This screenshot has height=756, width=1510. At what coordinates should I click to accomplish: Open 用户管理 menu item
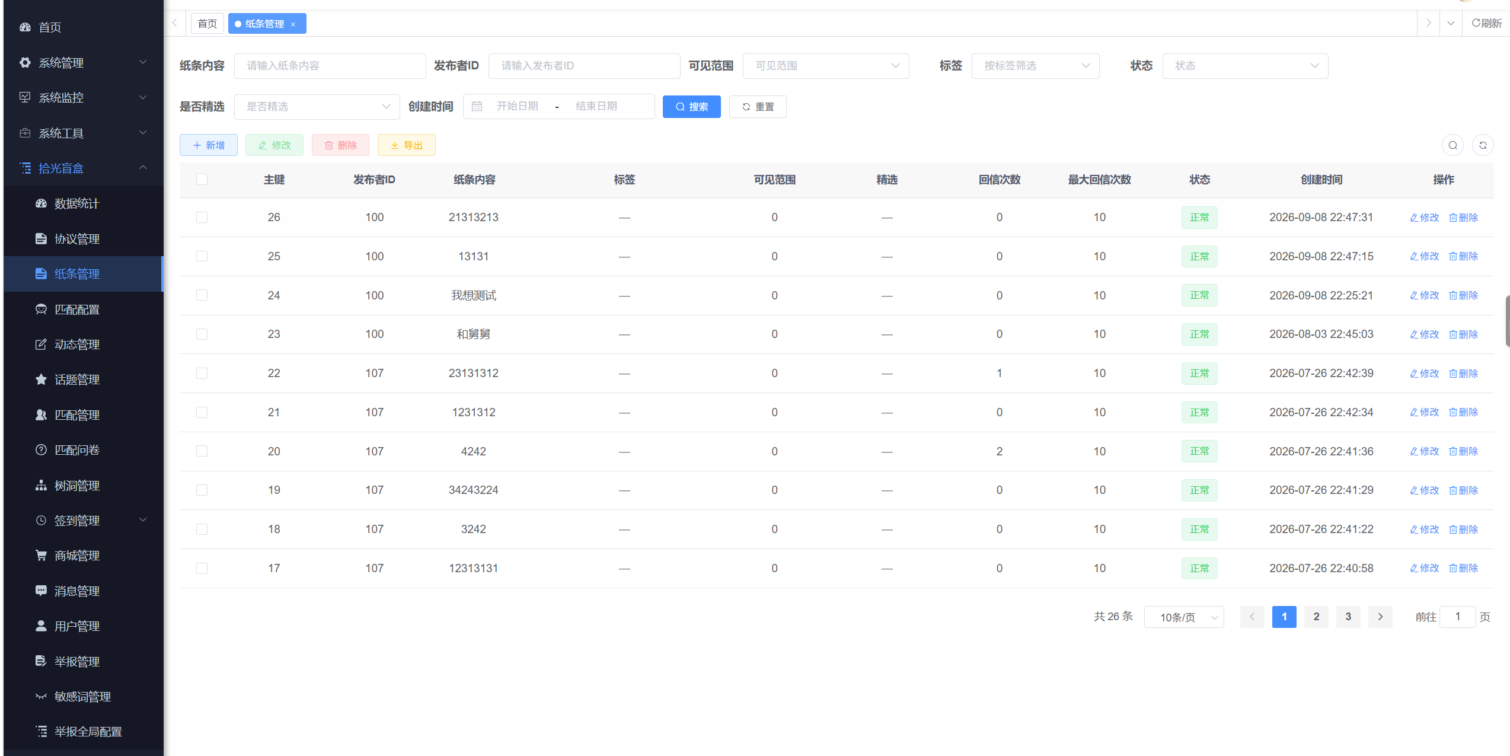click(83, 626)
